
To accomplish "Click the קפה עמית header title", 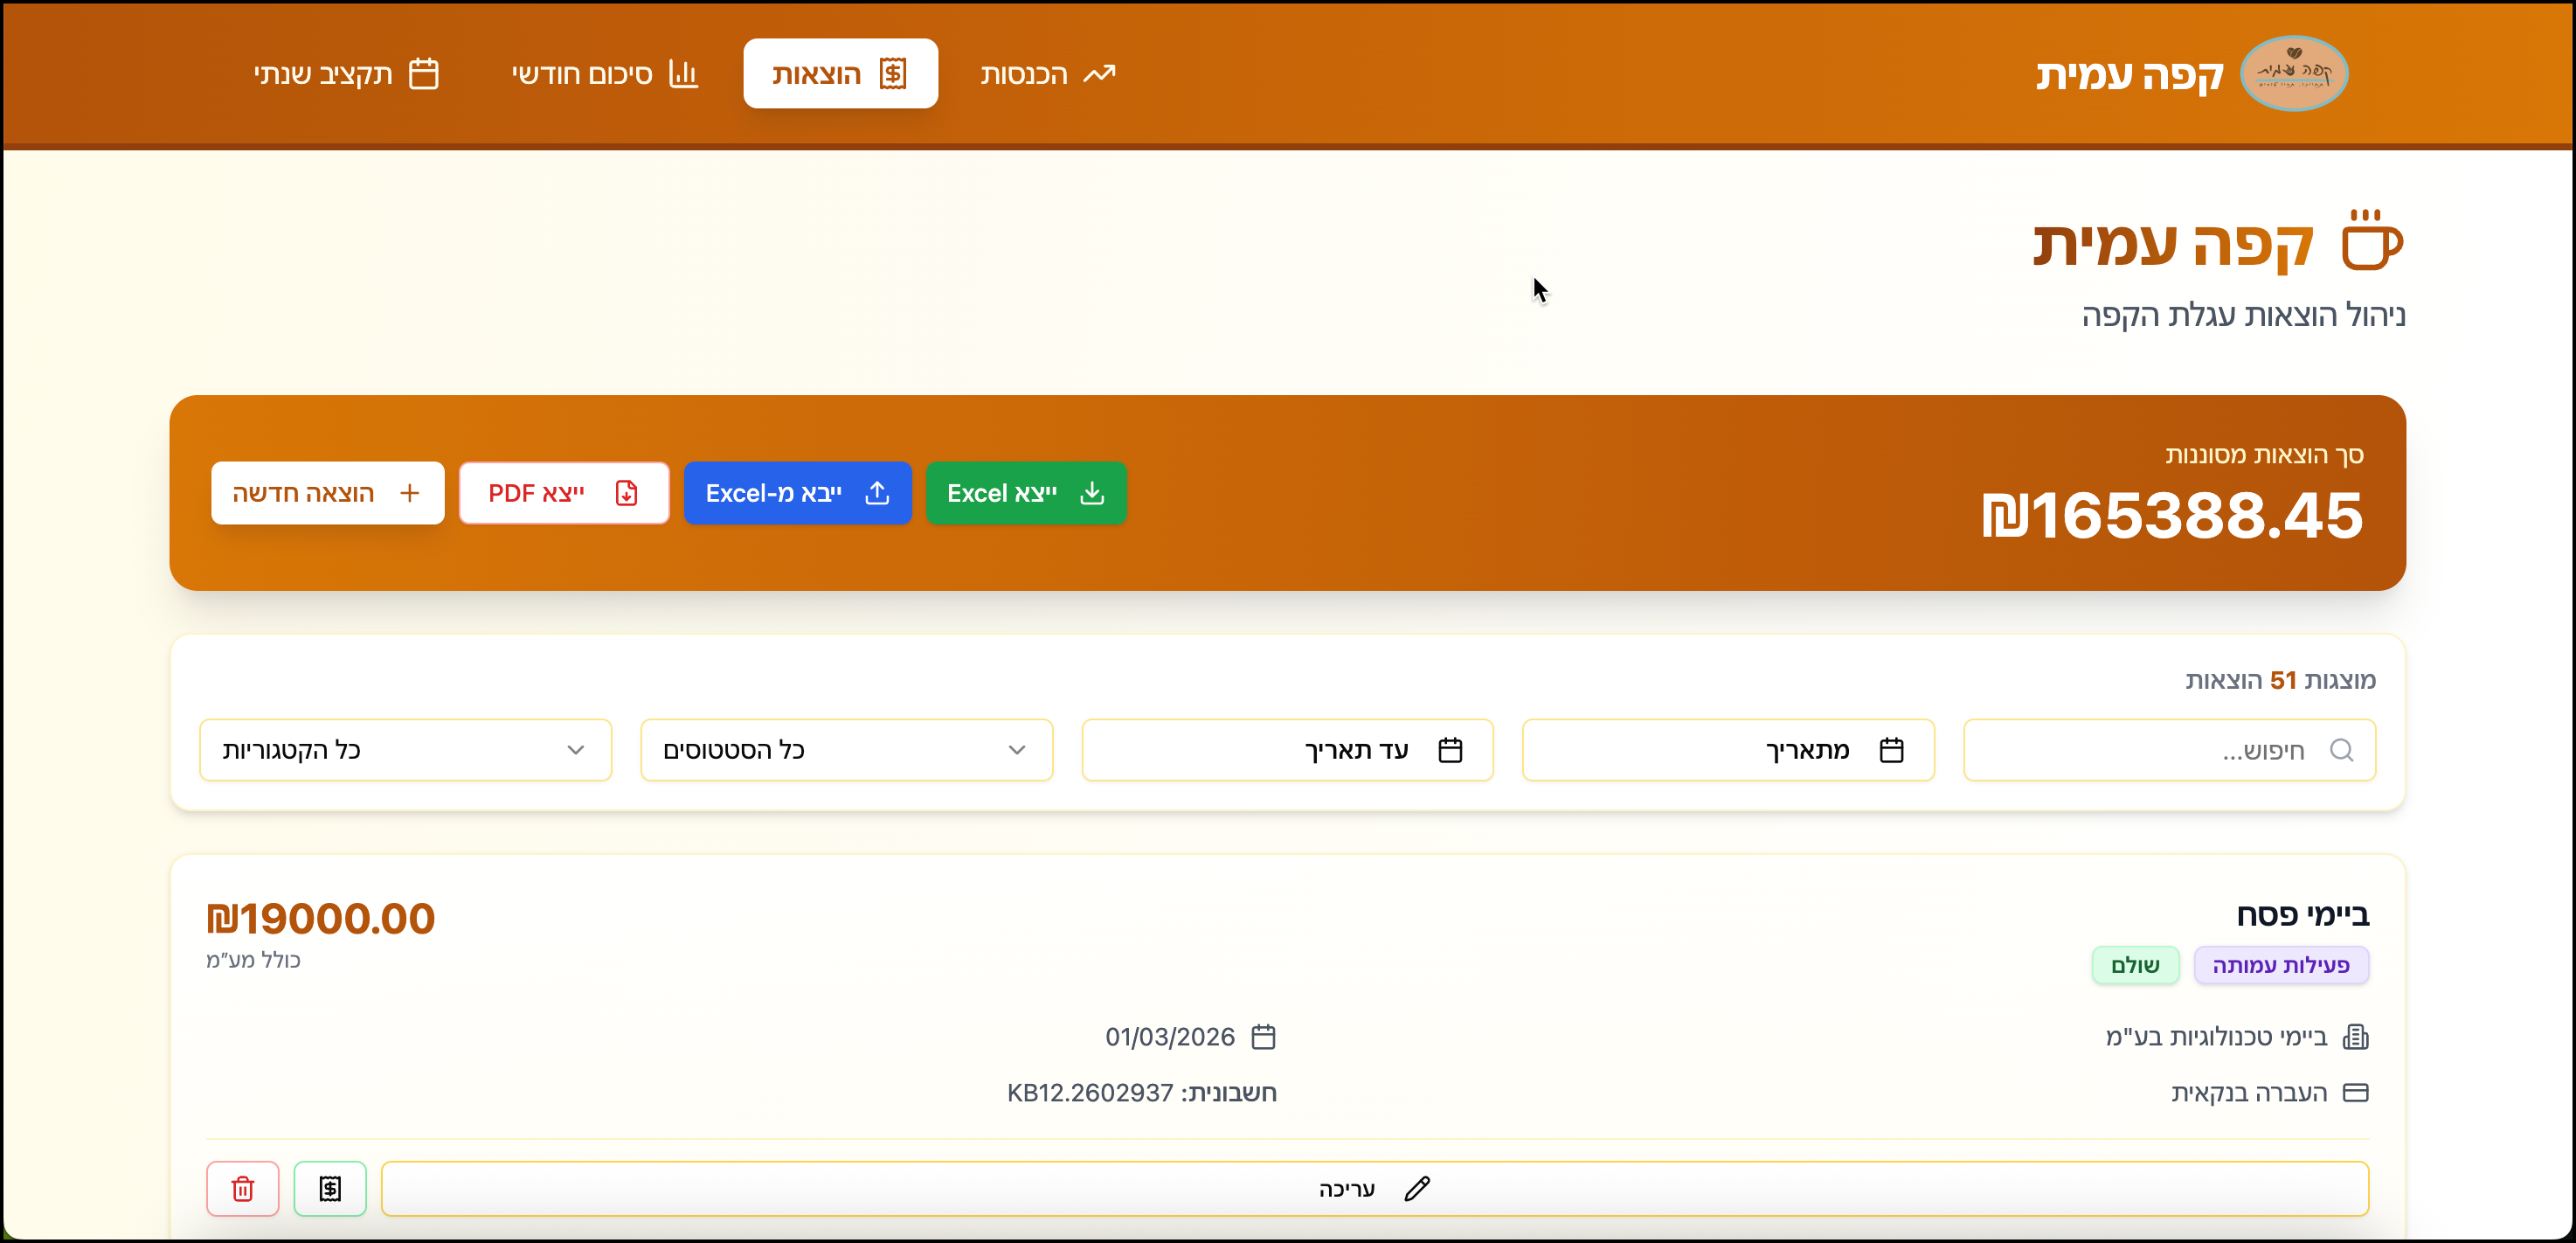I will (2129, 74).
